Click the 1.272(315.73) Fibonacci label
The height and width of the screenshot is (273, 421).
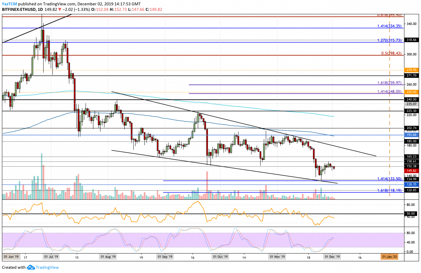click(x=389, y=40)
